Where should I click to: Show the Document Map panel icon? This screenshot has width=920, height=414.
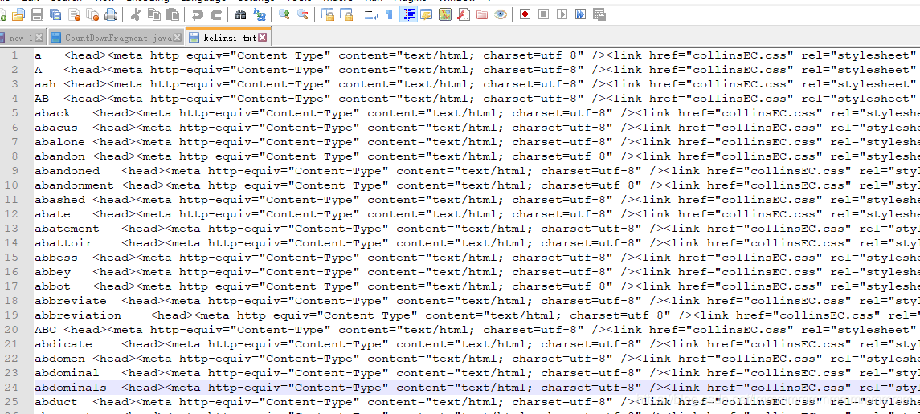coord(445,14)
